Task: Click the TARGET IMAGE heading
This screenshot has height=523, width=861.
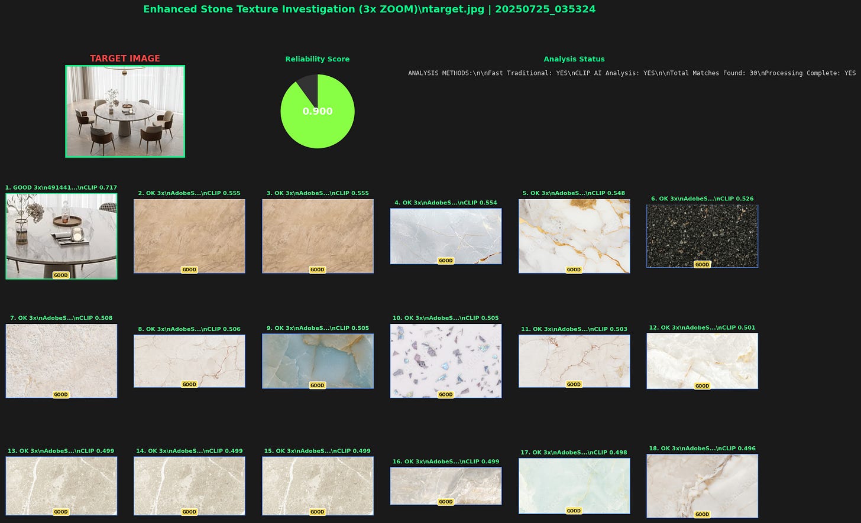Action: 125,59
